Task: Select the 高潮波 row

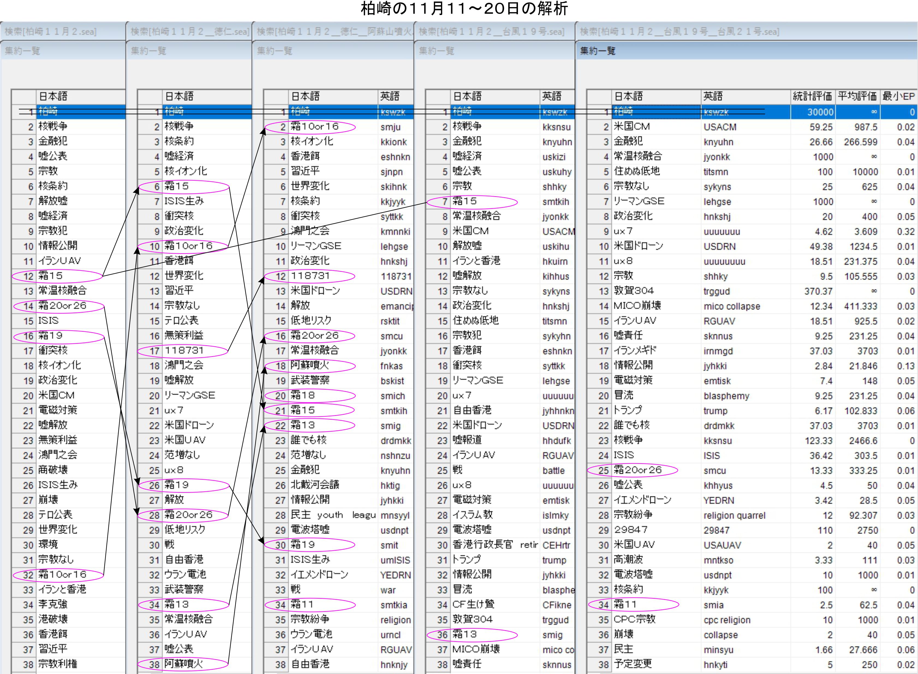Action: pos(628,560)
